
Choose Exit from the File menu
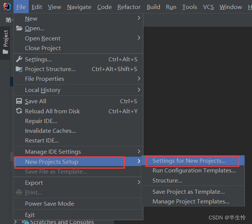click(x=78, y=215)
